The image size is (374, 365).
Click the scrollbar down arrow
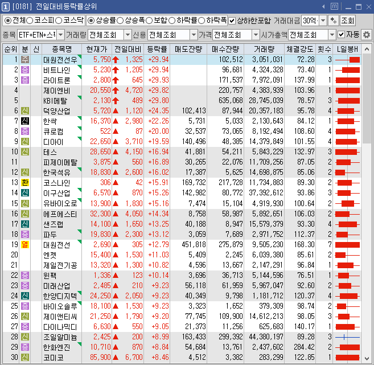point(367,358)
